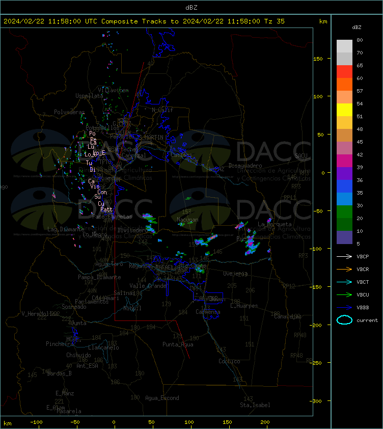Pick the purple 36–39 dBZ swatch

pyautogui.click(x=344, y=173)
